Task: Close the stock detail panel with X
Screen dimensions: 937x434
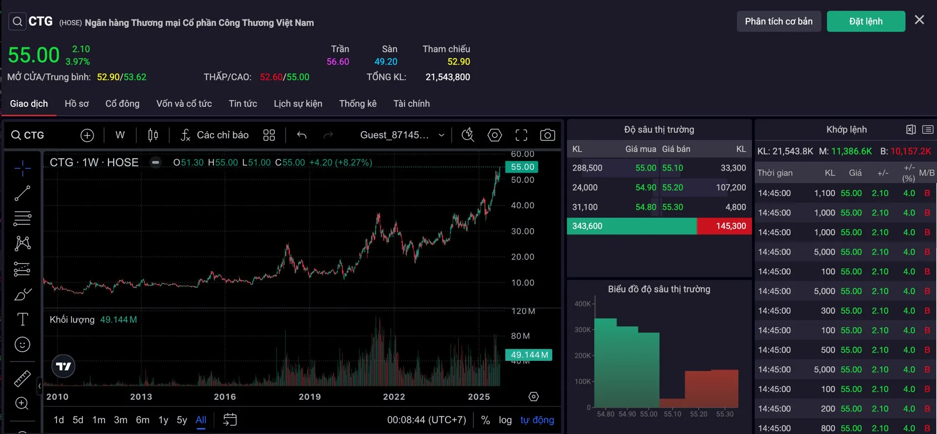Action: tap(919, 20)
